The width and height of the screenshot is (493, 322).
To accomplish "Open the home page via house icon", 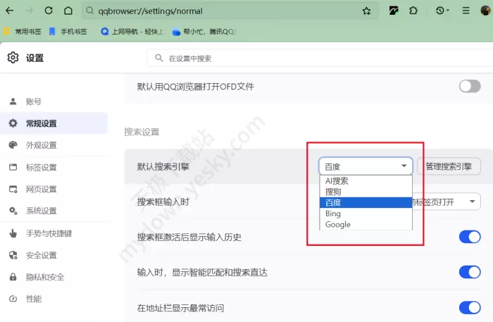I will click(68, 11).
